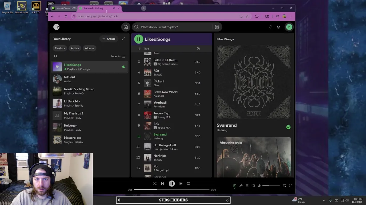Open Recycle Bin on desktop
The width and height of the screenshot is (366, 205).
click(7, 8)
